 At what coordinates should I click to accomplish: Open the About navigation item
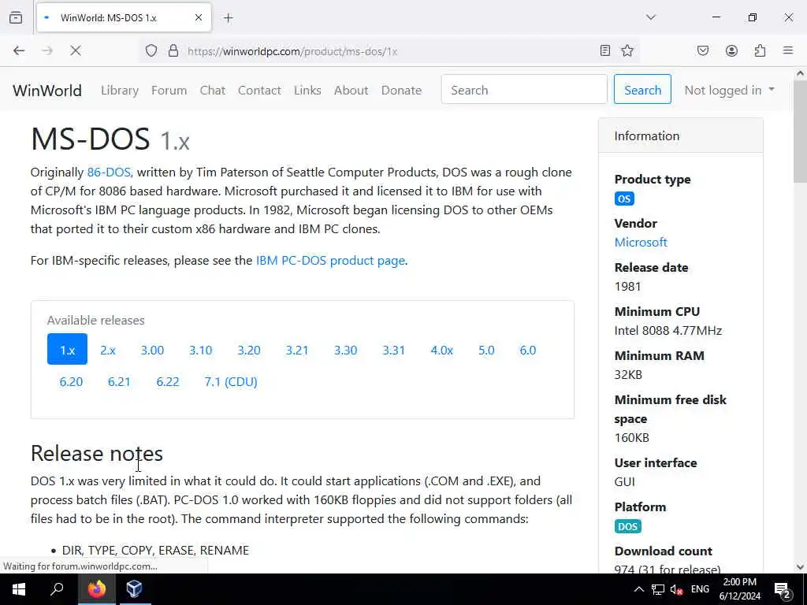[x=351, y=90]
